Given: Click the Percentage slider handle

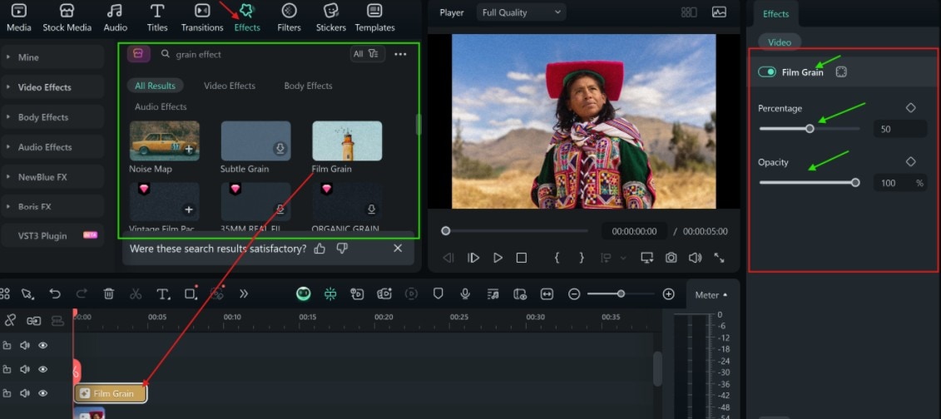Looking at the screenshot, I should (810, 128).
